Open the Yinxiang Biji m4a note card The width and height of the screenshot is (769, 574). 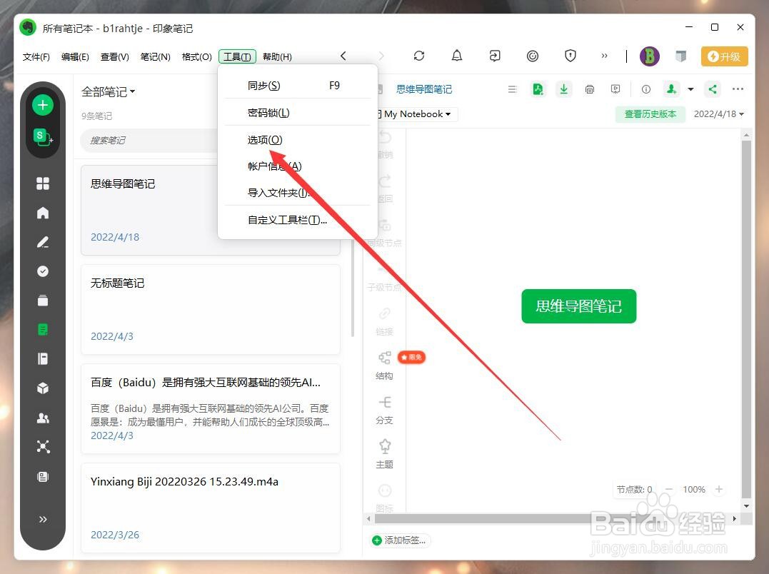coord(210,508)
